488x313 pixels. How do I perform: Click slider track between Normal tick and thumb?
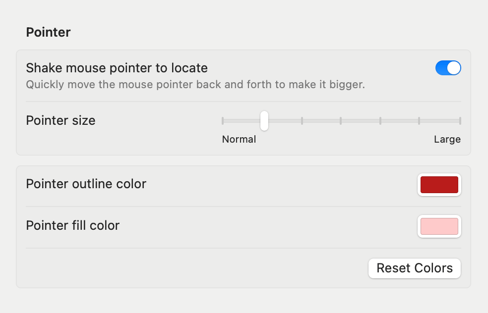[242, 121]
